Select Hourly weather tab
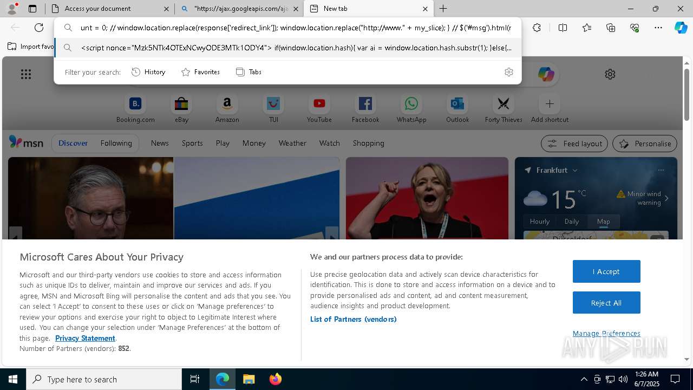This screenshot has width=693, height=390. (540, 222)
